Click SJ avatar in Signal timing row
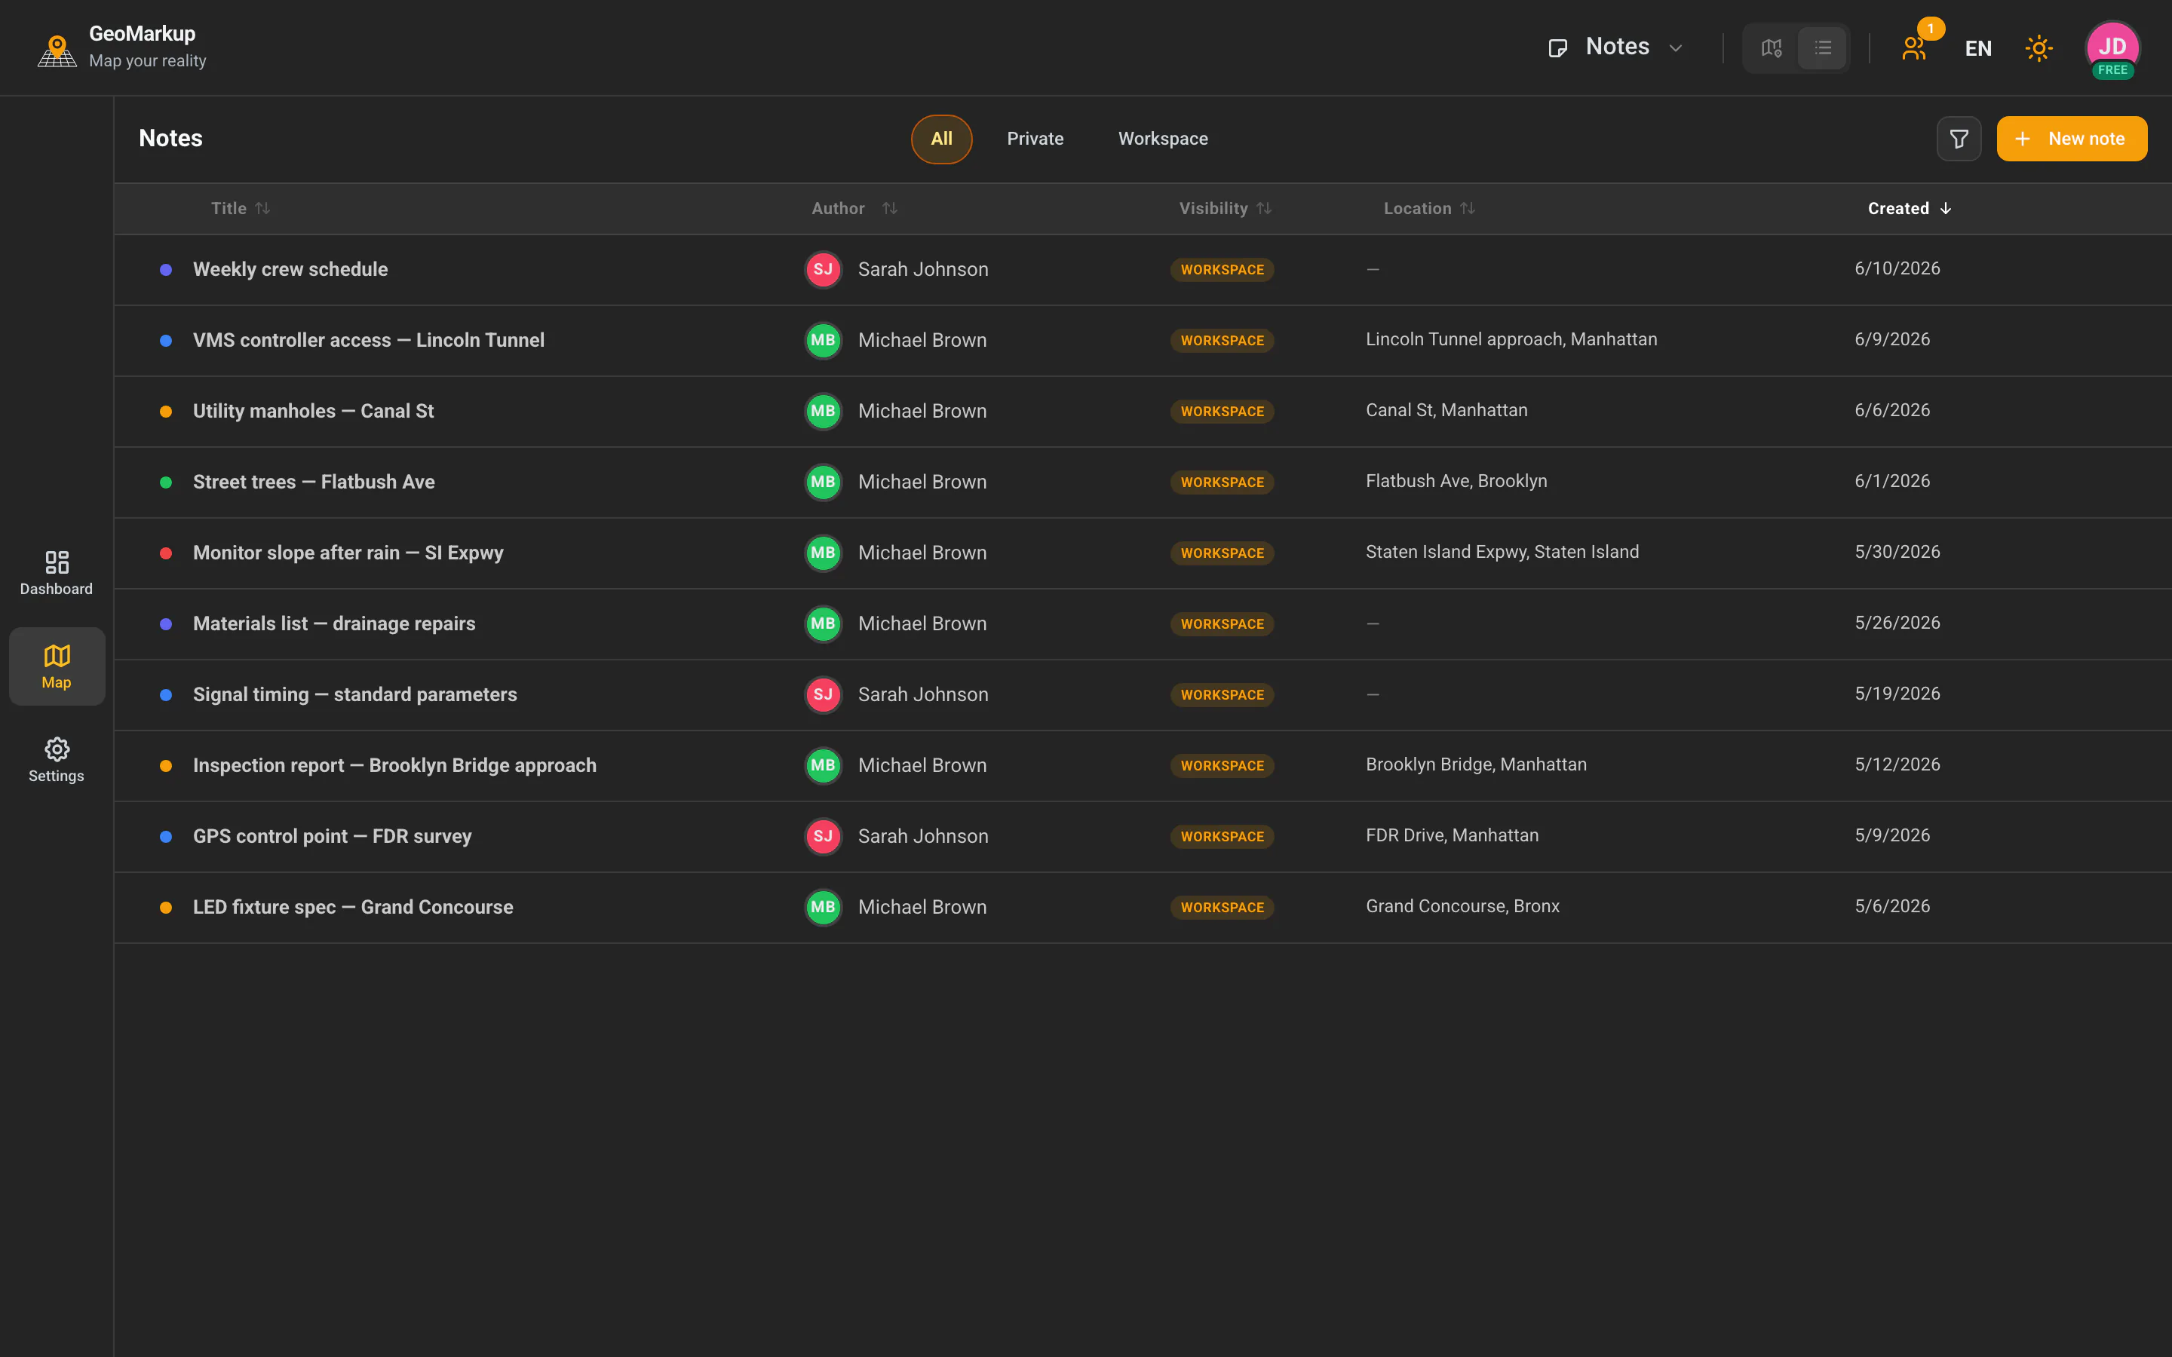The image size is (2172, 1357). click(822, 694)
